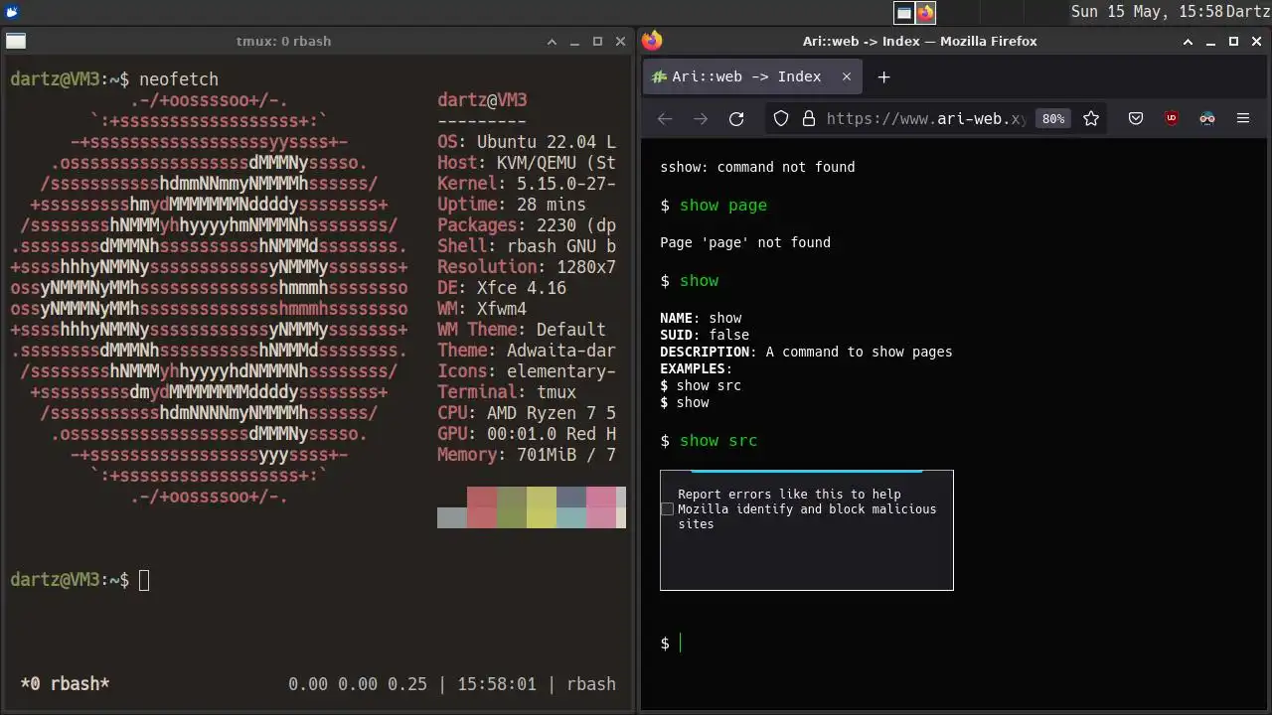Click the web terminal input prompt
Image resolution: width=1272 pixels, height=715 pixels.
click(x=681, y=643)
